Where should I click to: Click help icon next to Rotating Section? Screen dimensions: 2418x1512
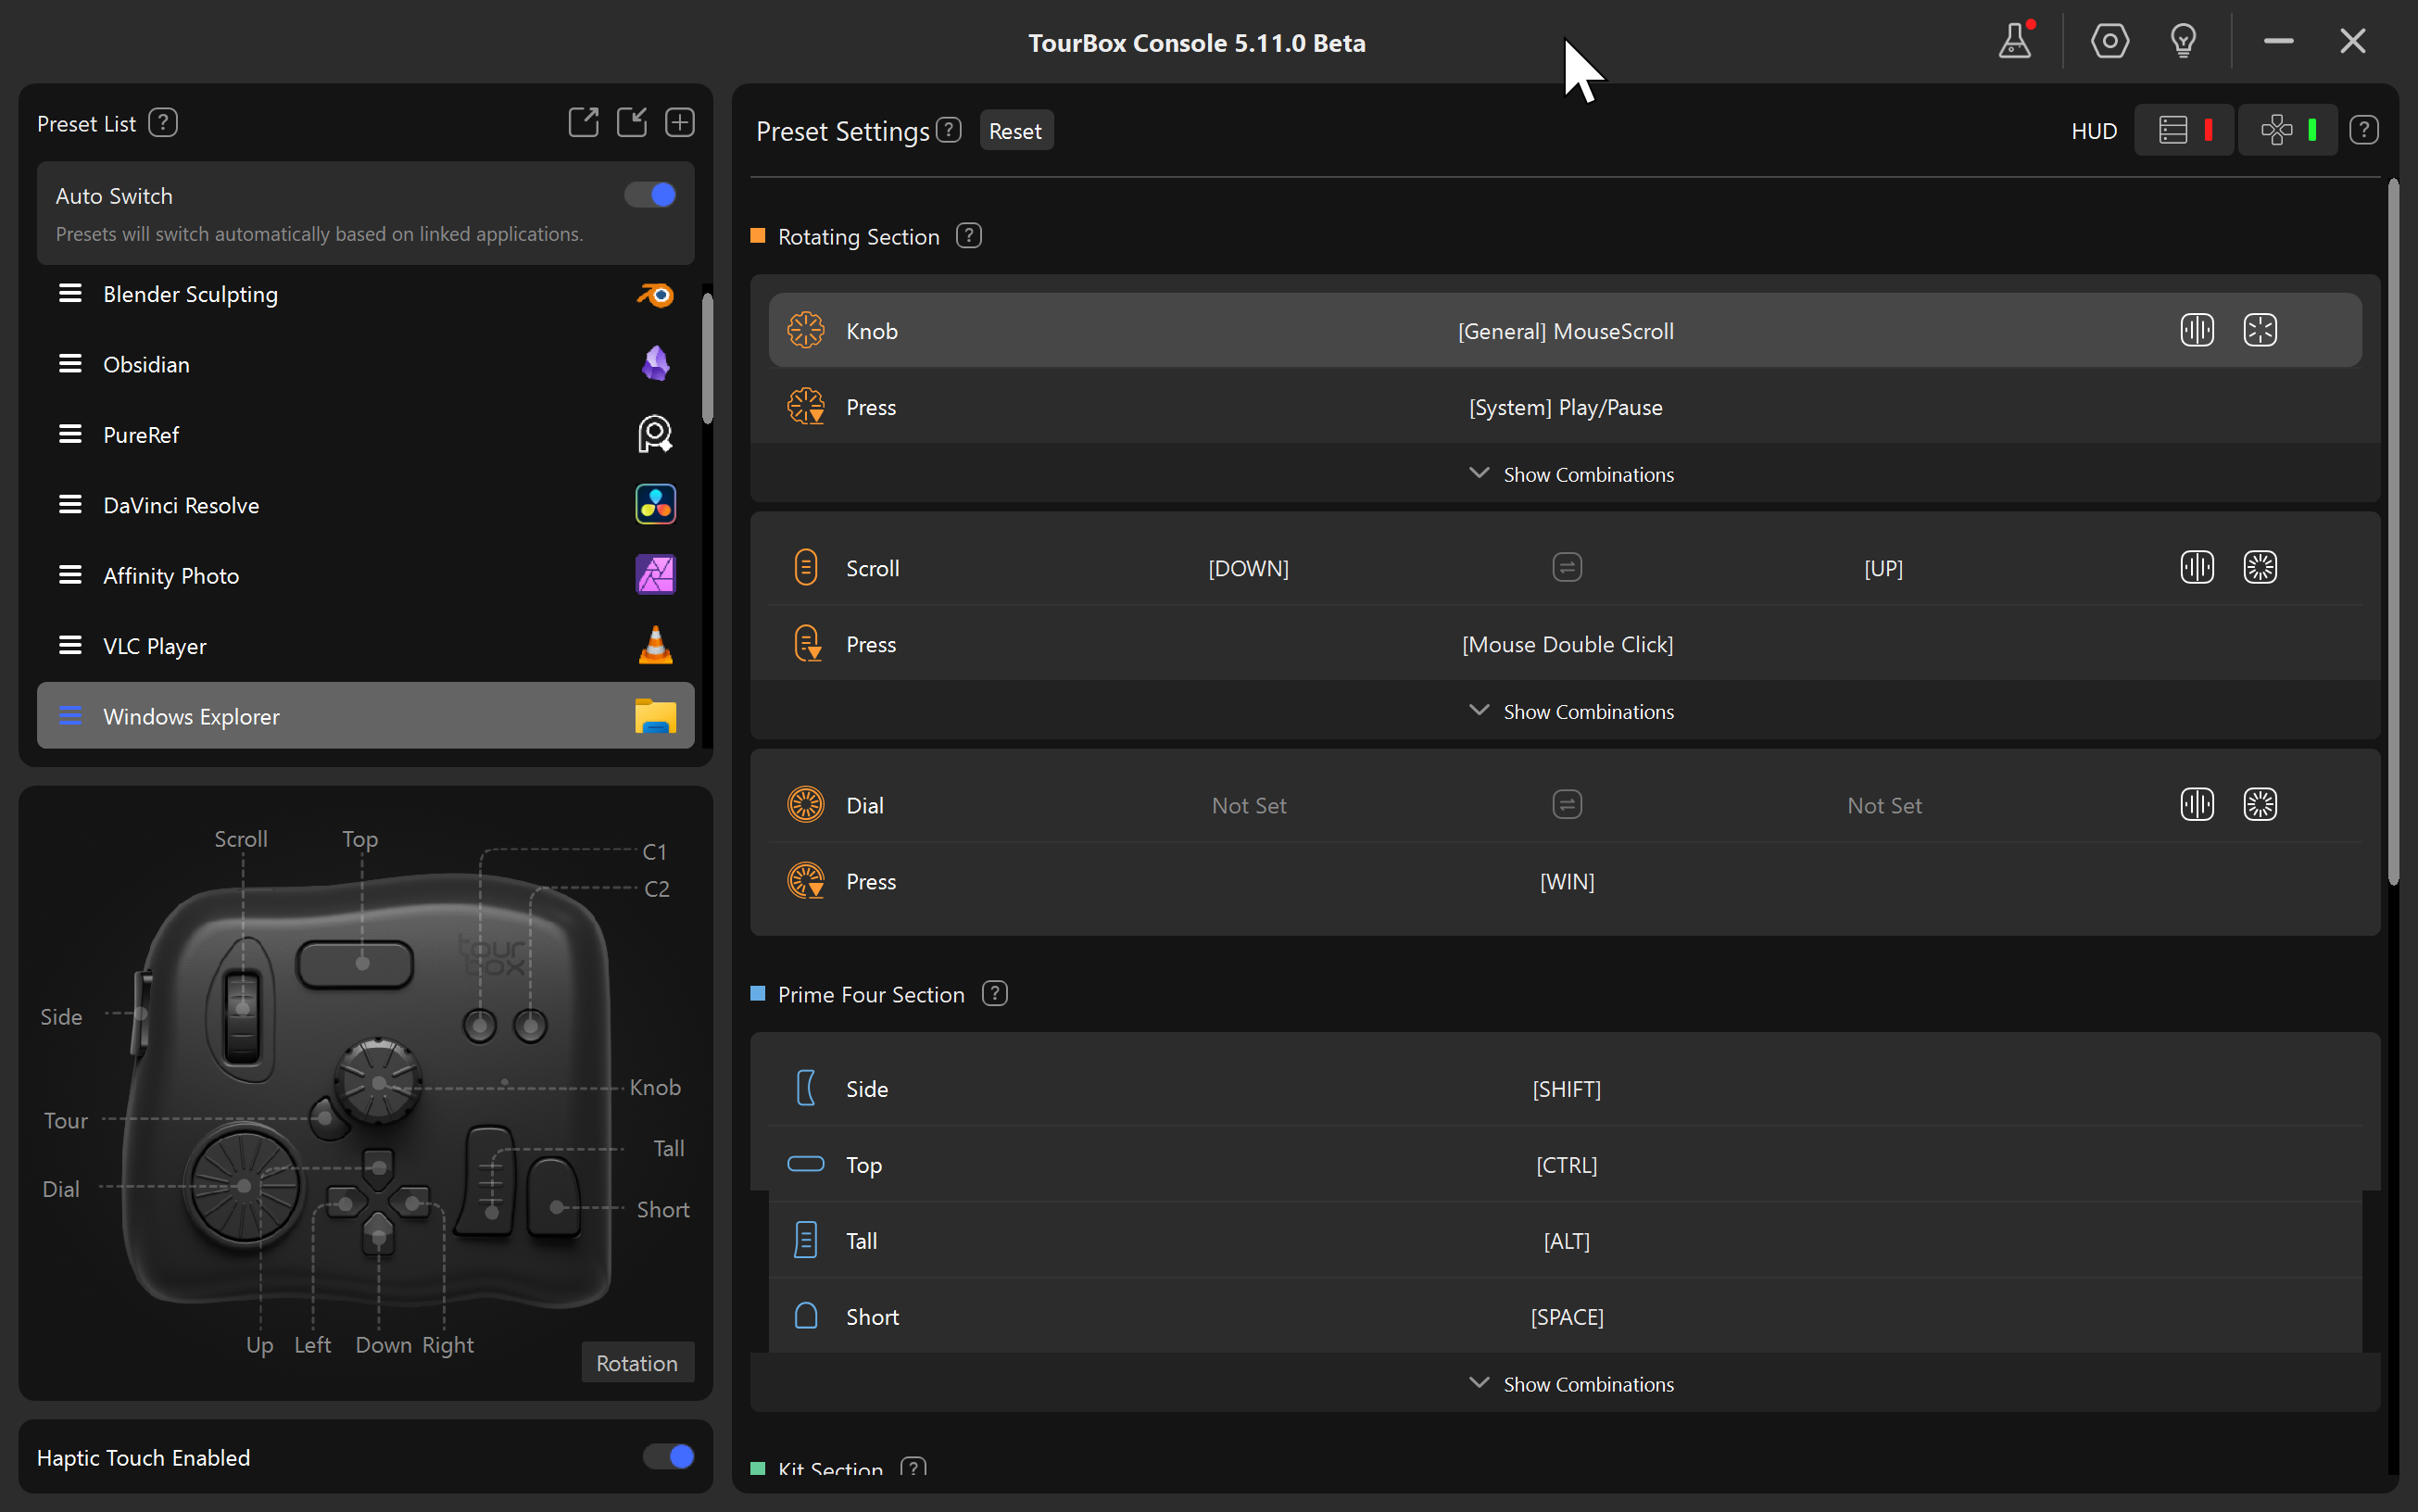pyautogui.click(x=968, y=236)
